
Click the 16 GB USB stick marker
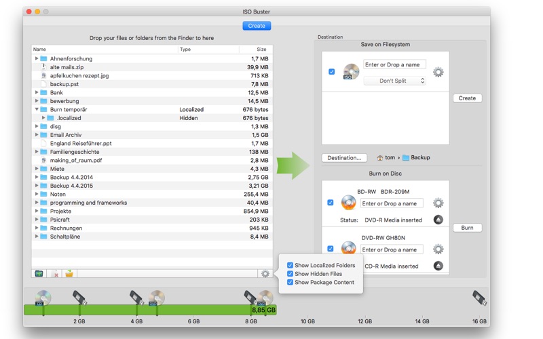click(480, 298)
